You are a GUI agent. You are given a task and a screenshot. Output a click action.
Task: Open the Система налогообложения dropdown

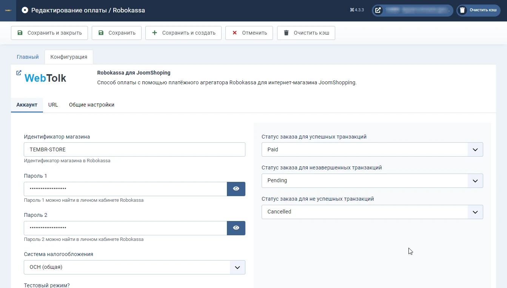click(x=134, y=267)
